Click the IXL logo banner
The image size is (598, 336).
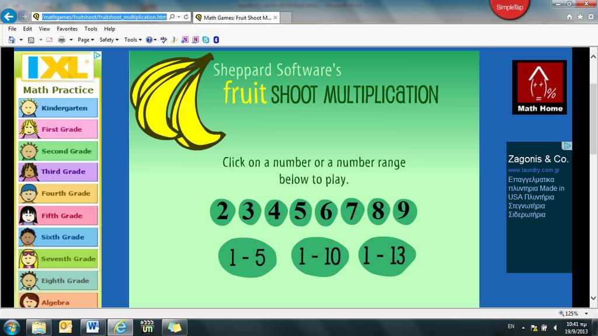pos(58,67)
